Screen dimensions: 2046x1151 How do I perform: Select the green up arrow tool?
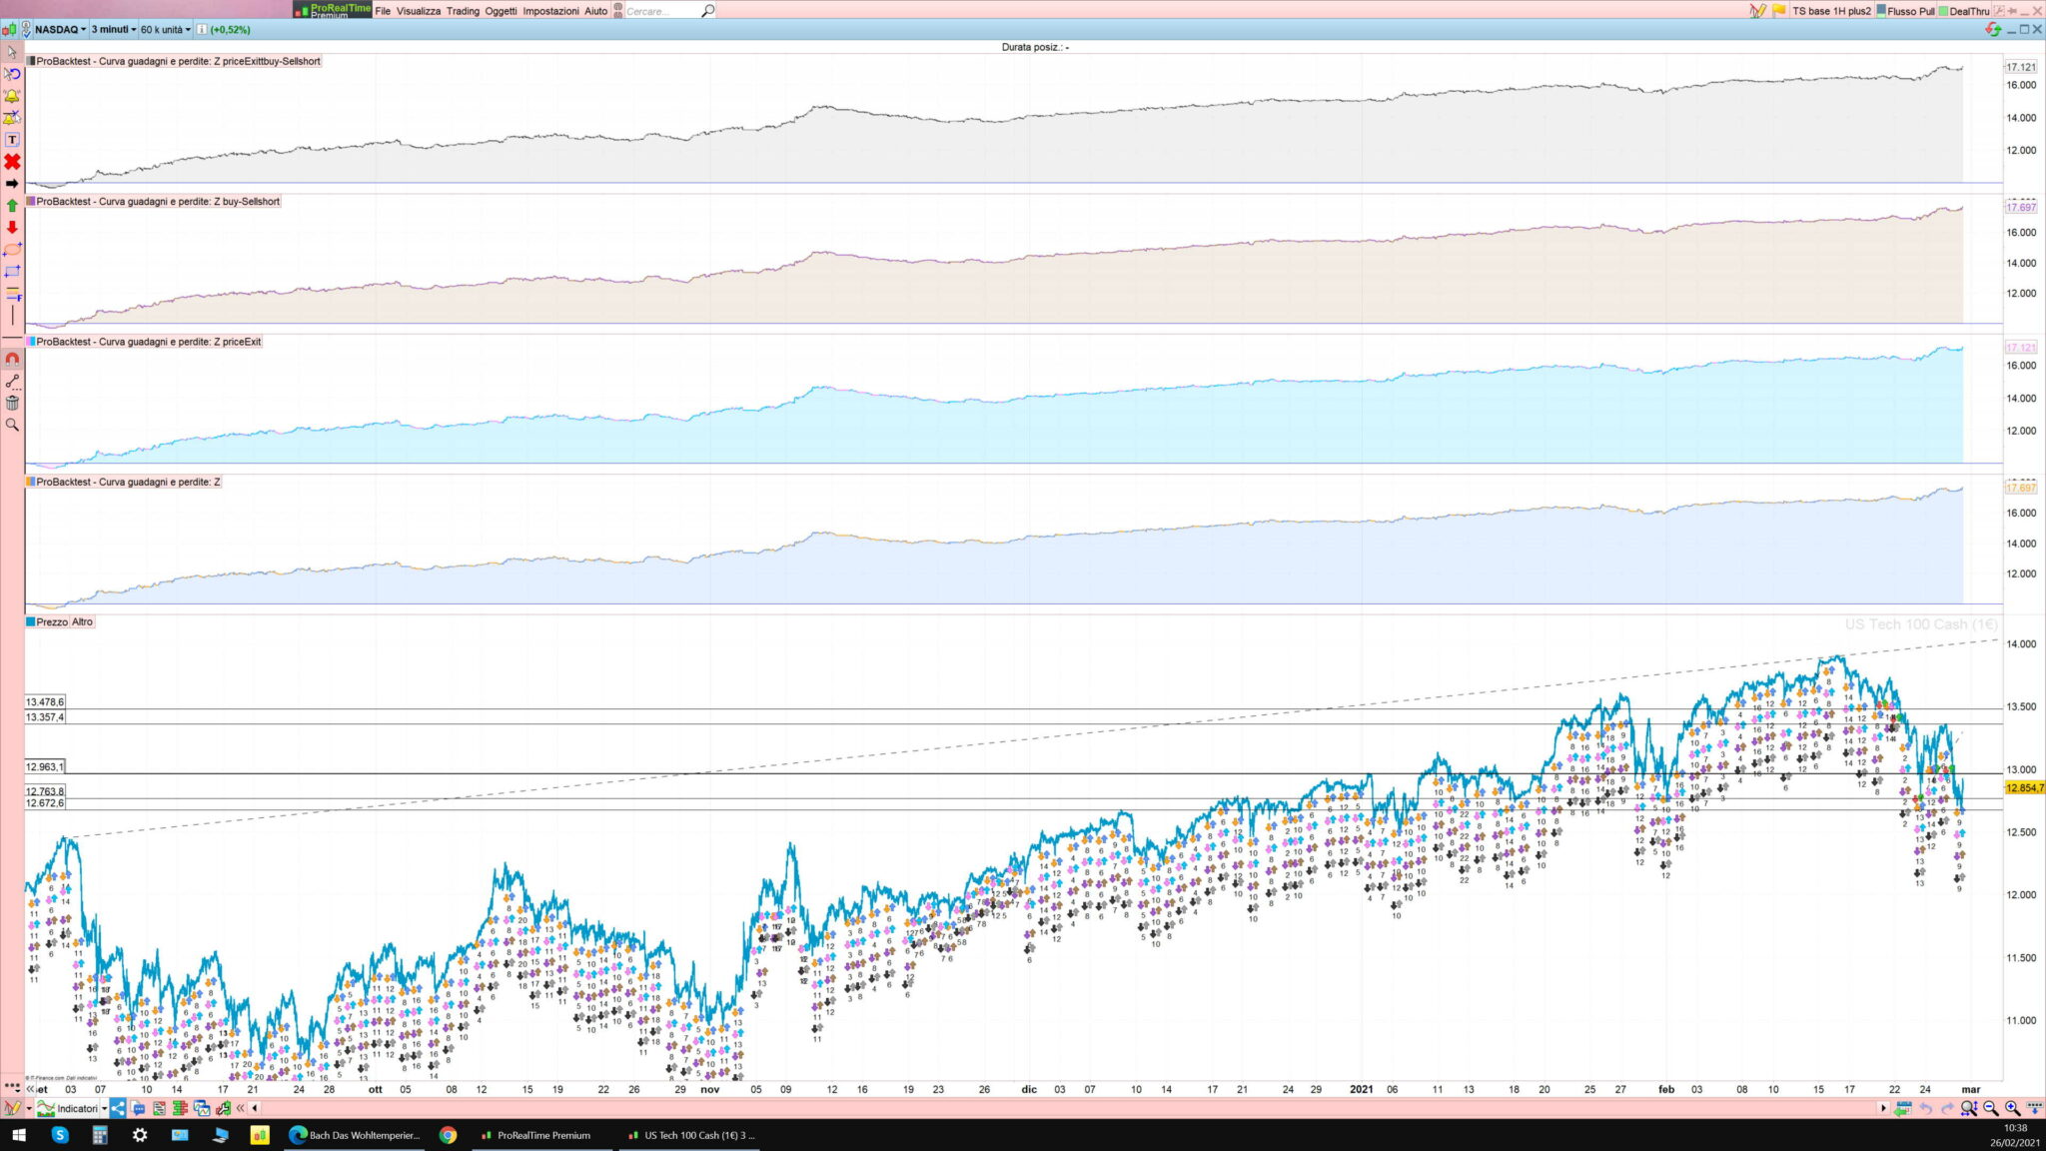pos(12,206)
